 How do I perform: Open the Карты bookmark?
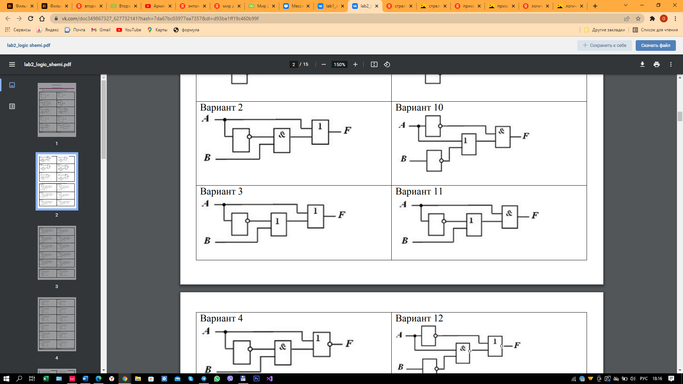(157, 30)
